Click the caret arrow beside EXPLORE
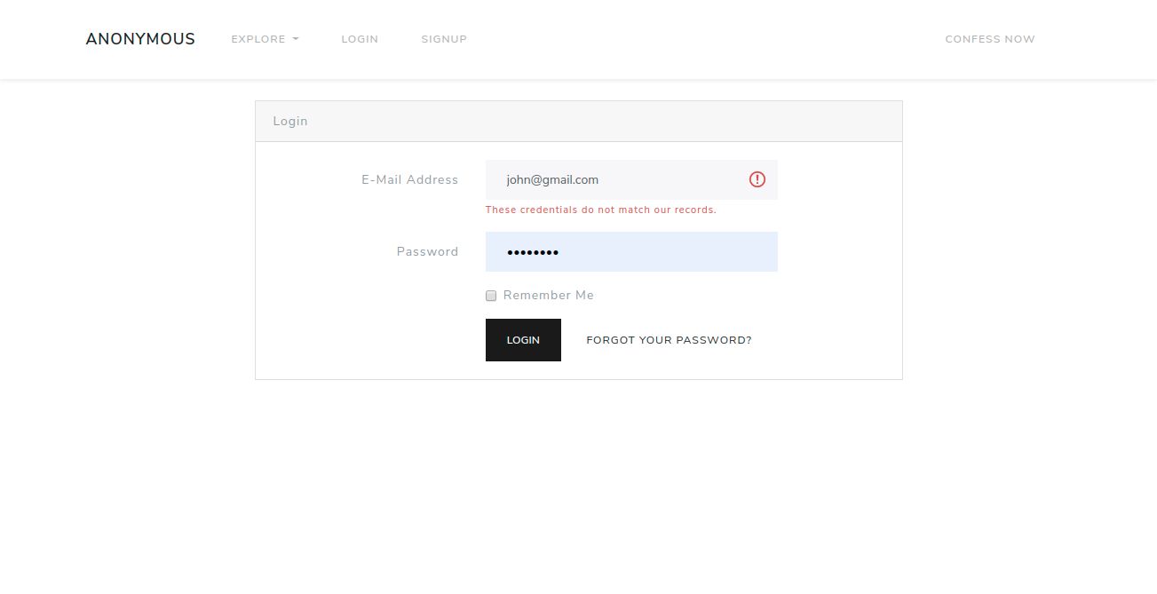 coord(296,39)
